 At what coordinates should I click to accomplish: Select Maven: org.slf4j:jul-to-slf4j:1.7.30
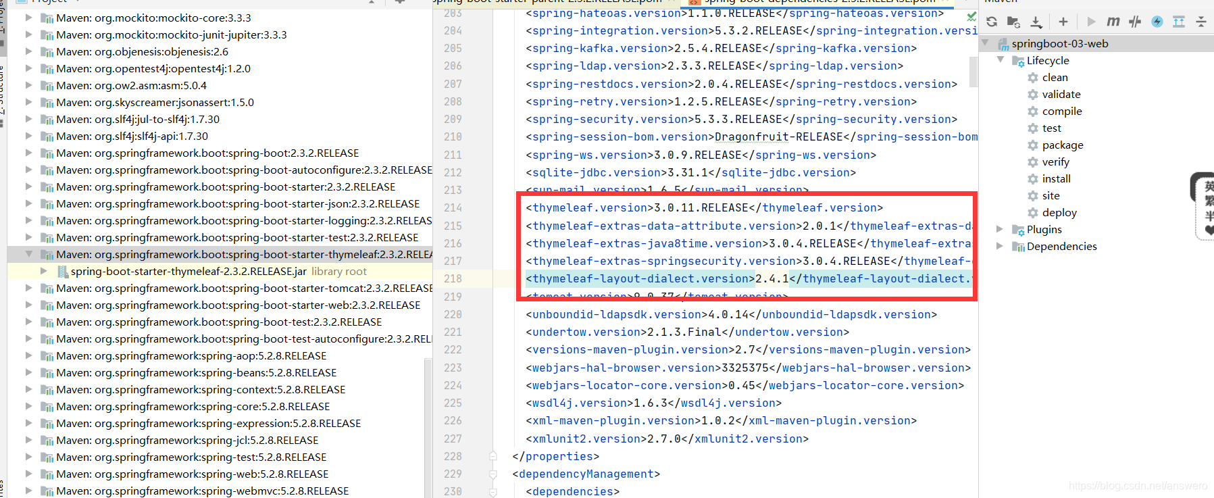(x=138, y=120)
